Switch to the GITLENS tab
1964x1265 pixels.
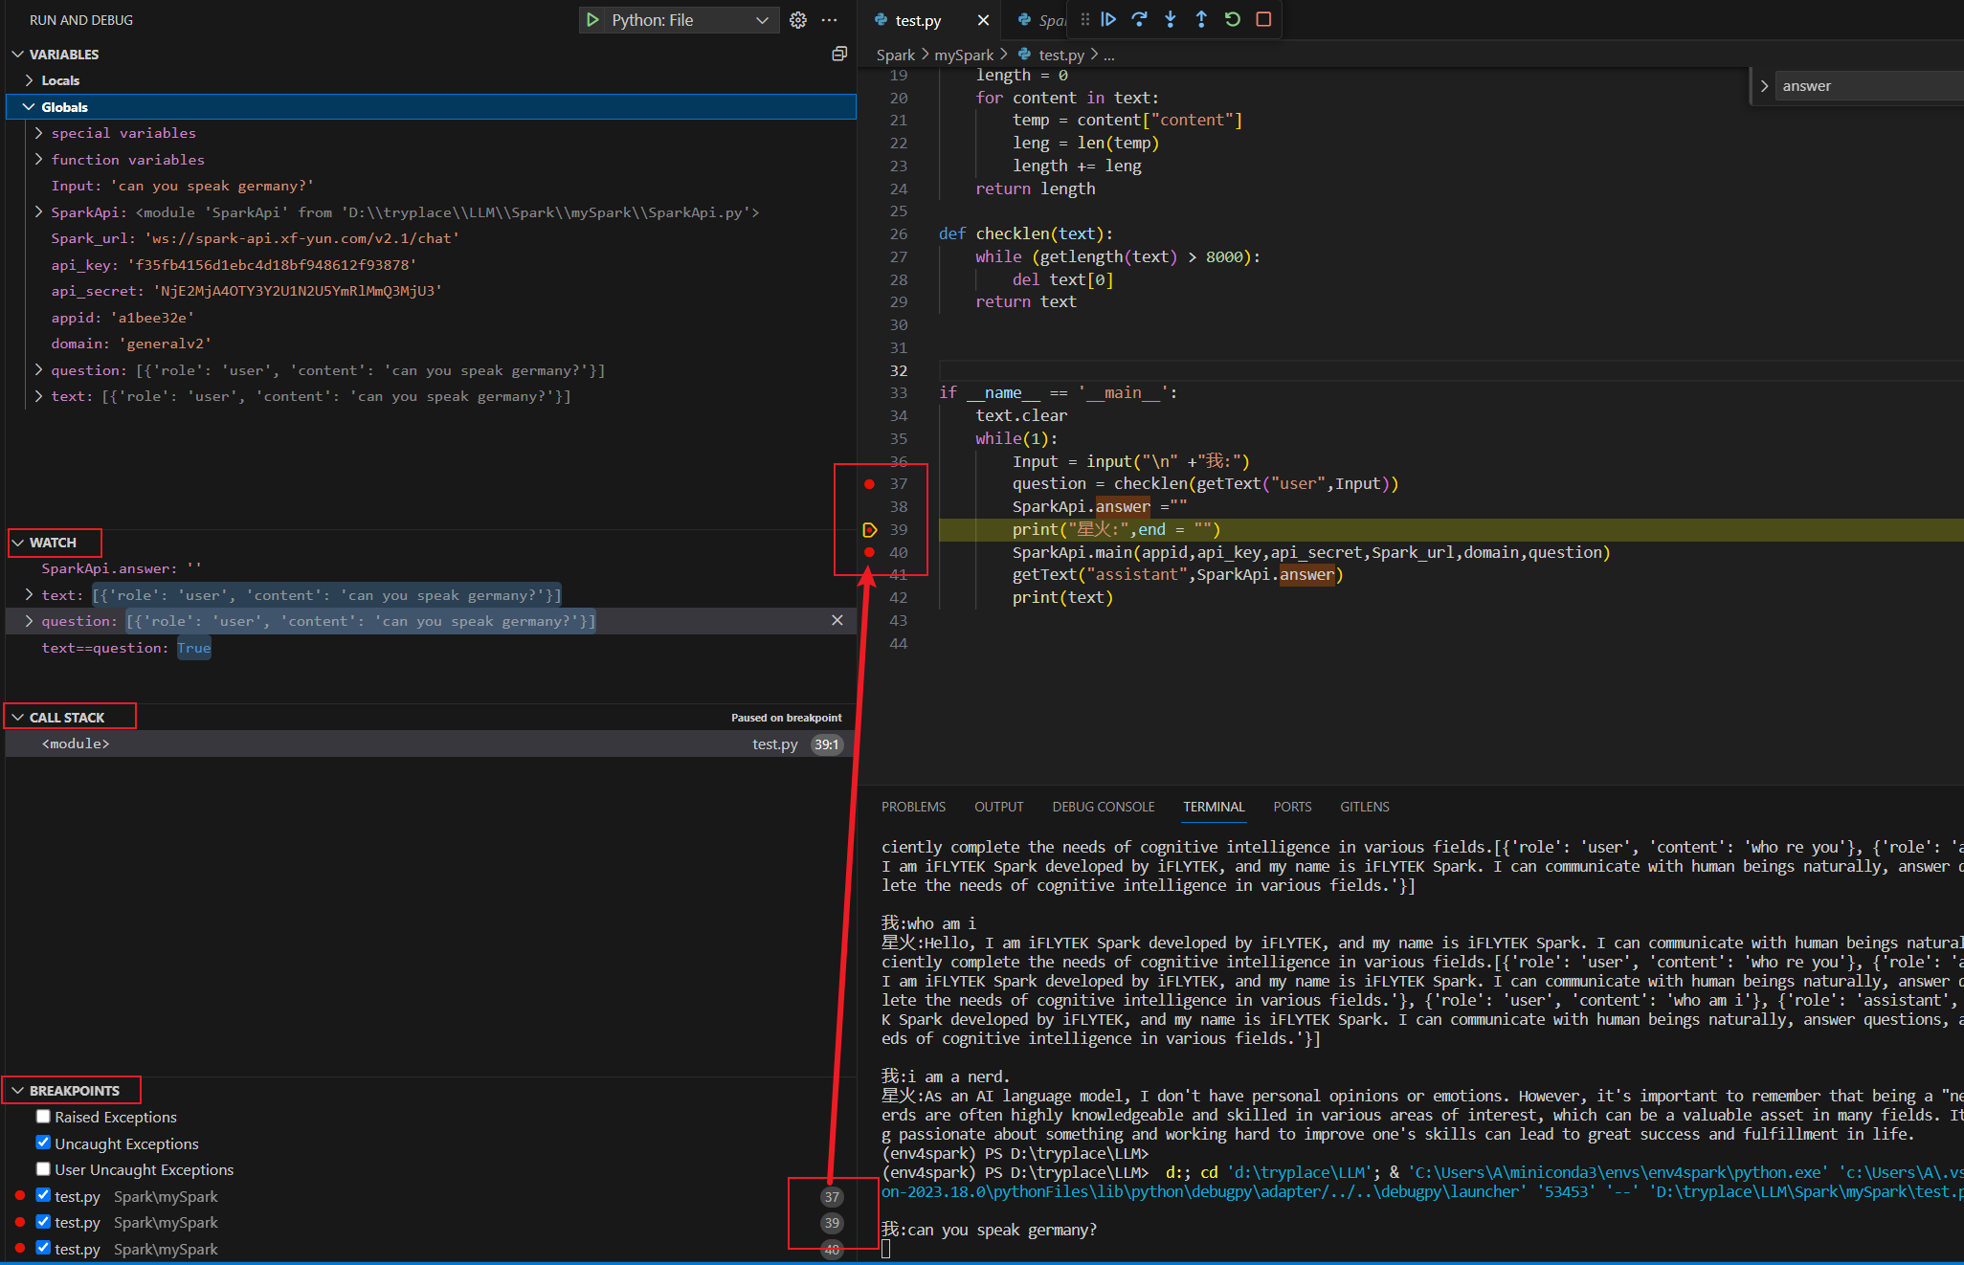(1365, 807)
